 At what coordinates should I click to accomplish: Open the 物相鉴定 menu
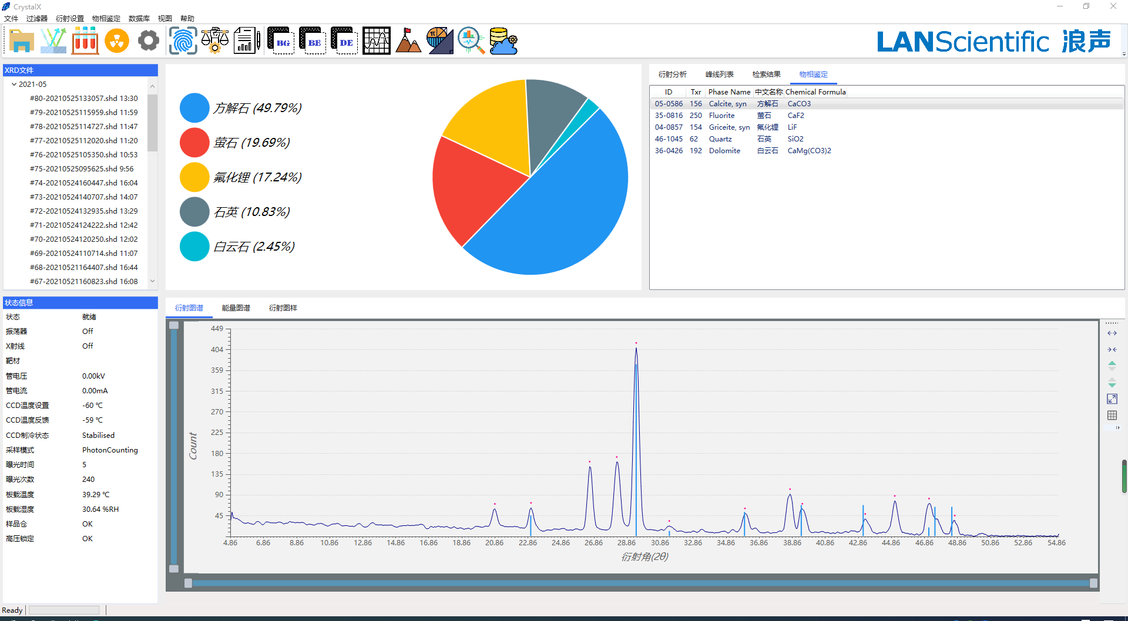click(106, 19)
